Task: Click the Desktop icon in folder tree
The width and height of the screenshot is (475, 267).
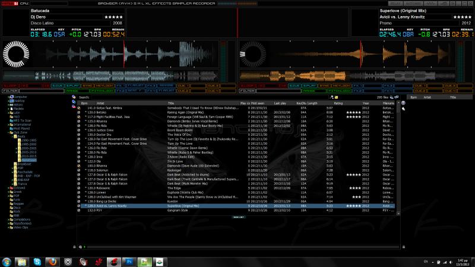Action: [12, 101]
